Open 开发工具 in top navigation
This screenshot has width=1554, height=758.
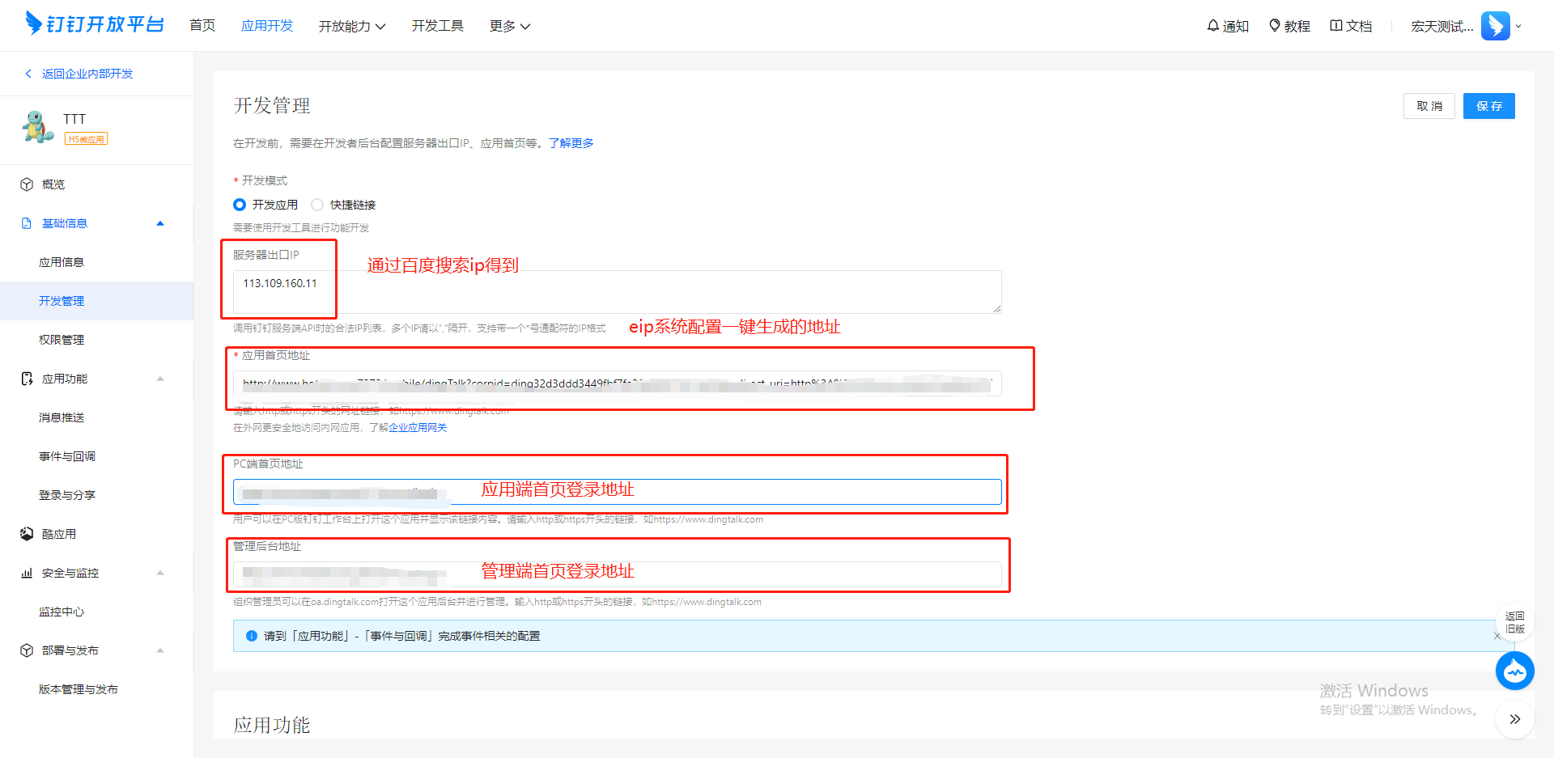point(438,26)
